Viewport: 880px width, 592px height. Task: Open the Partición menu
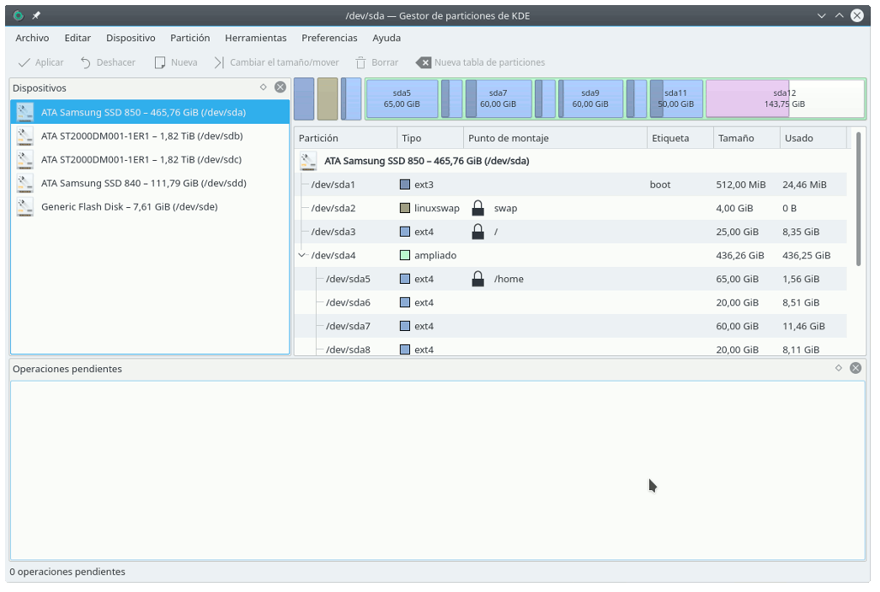[x=189, y=38]
